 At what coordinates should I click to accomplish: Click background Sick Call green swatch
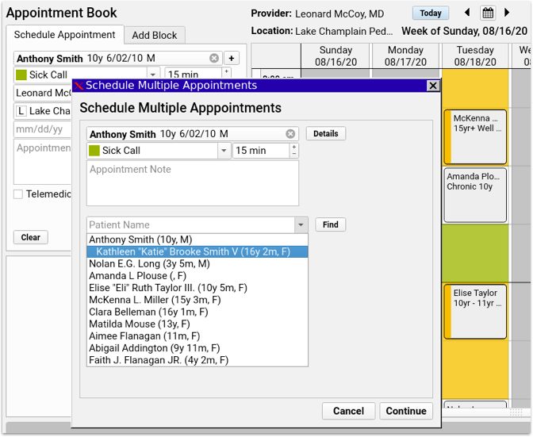[x=21, y=75]
